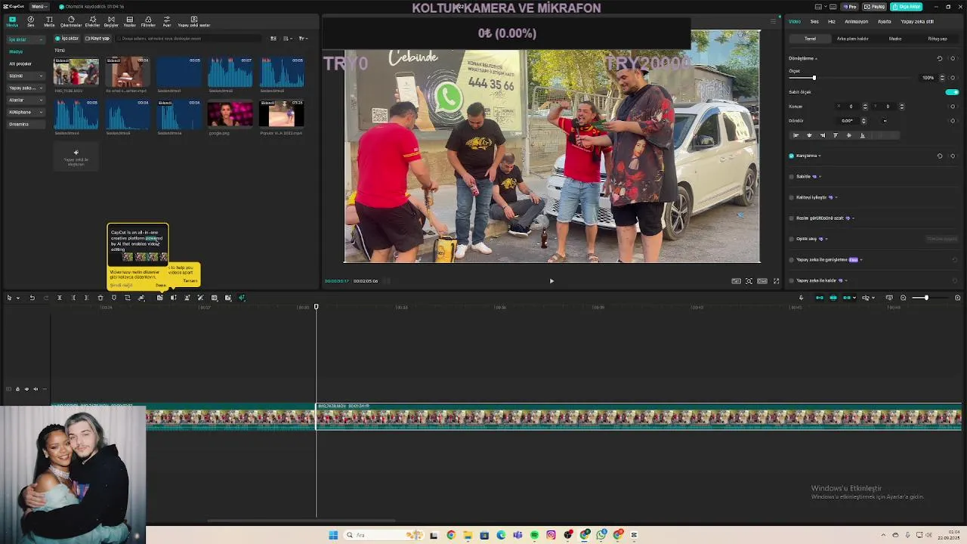Switch to the Hız tab
The height and width of the screenshot is (544, 967).
[832, 21]
